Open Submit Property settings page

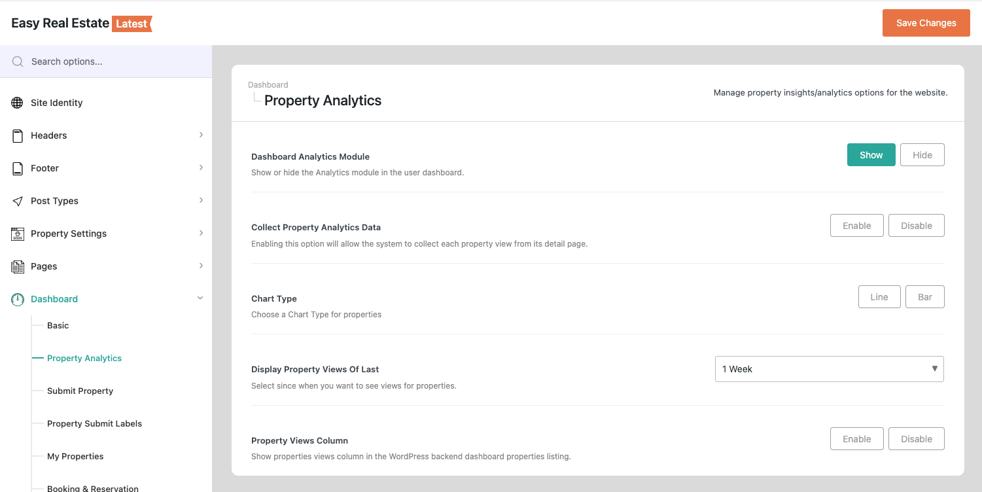coord(80,391)
